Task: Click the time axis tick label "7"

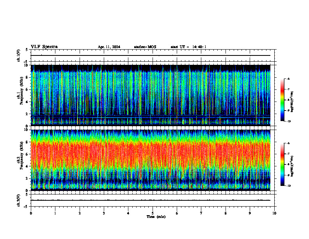Action: [201, 213]
